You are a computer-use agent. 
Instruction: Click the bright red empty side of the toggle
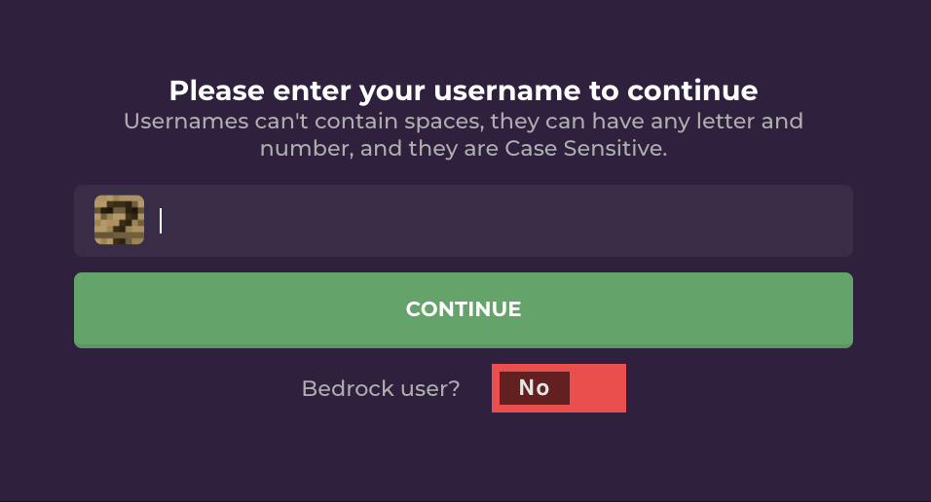[x=597, y=388]
